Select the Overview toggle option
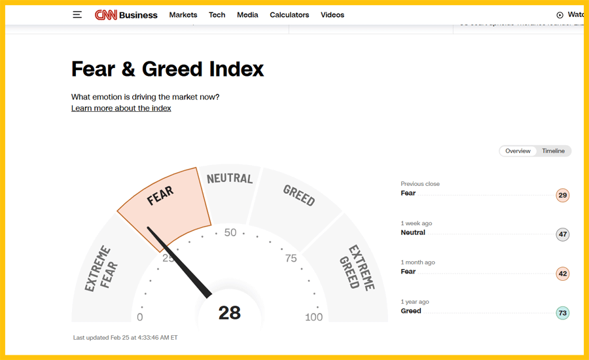This screenshot has height=360, width=589. point(518,151)
